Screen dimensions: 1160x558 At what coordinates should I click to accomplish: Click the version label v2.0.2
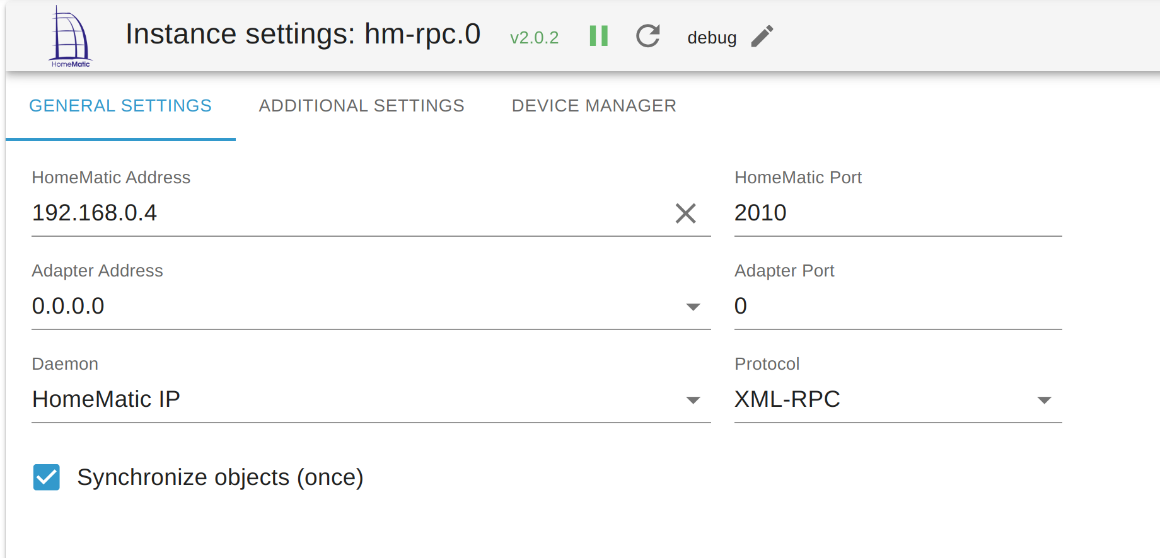click(x=534, y=38)
